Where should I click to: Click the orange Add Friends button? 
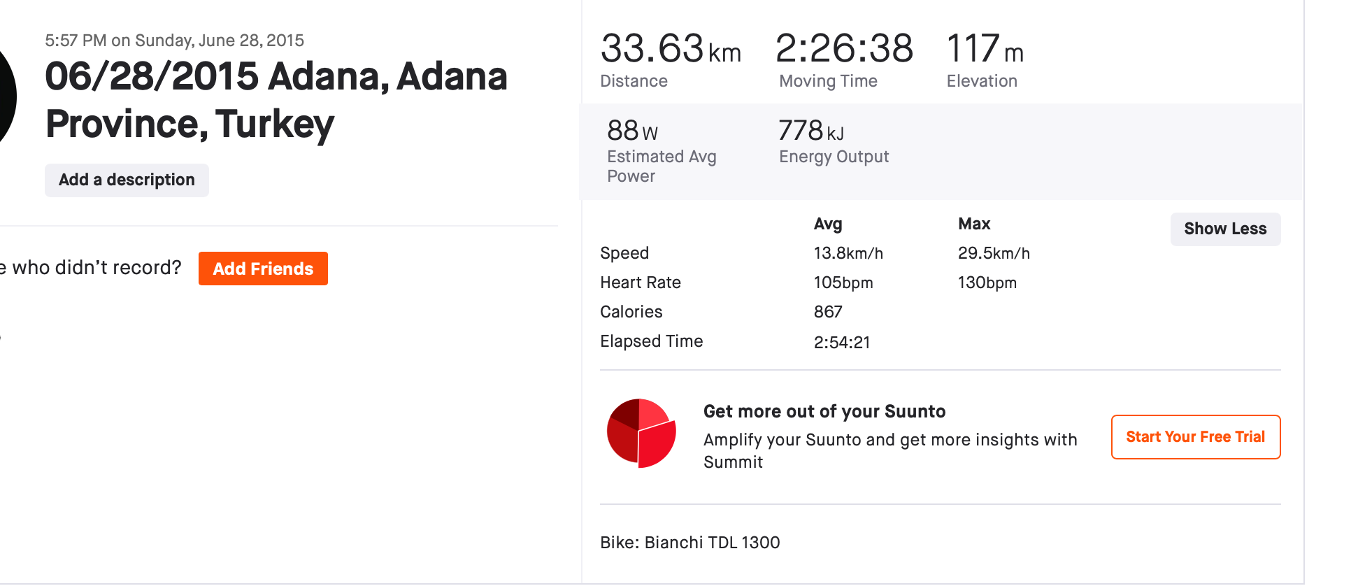click(263, 269)
